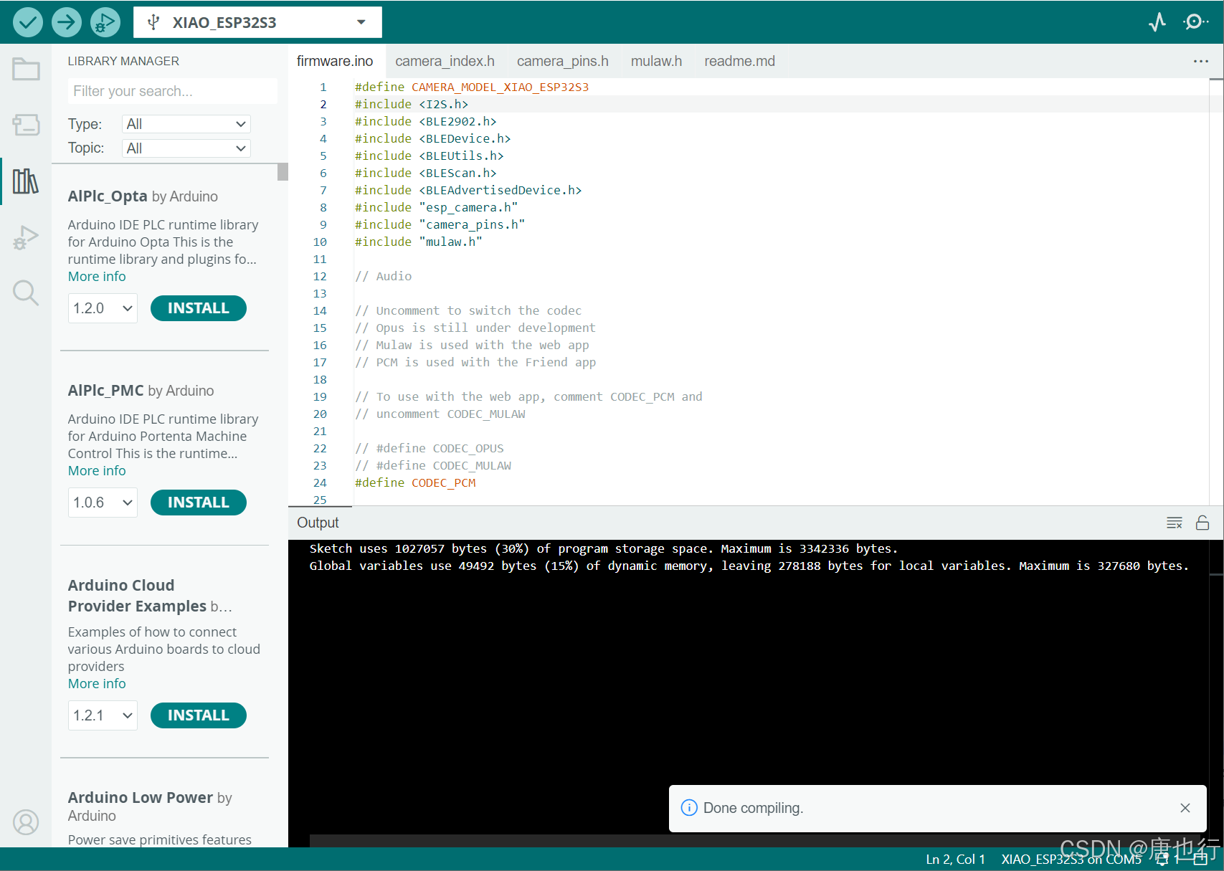
Task: Click the AlPlc_Opta library title
Action: pos(108,196)
